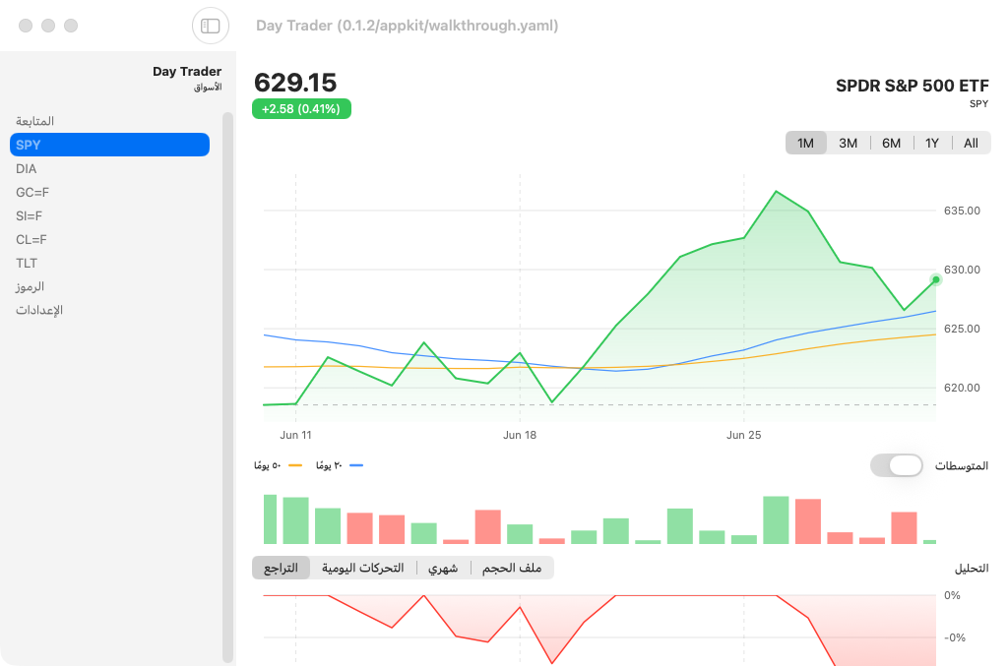1008x666 pixels.
Task: Click the ٢٠ يومًا blue legend entry
Action: tap(340, 465)
